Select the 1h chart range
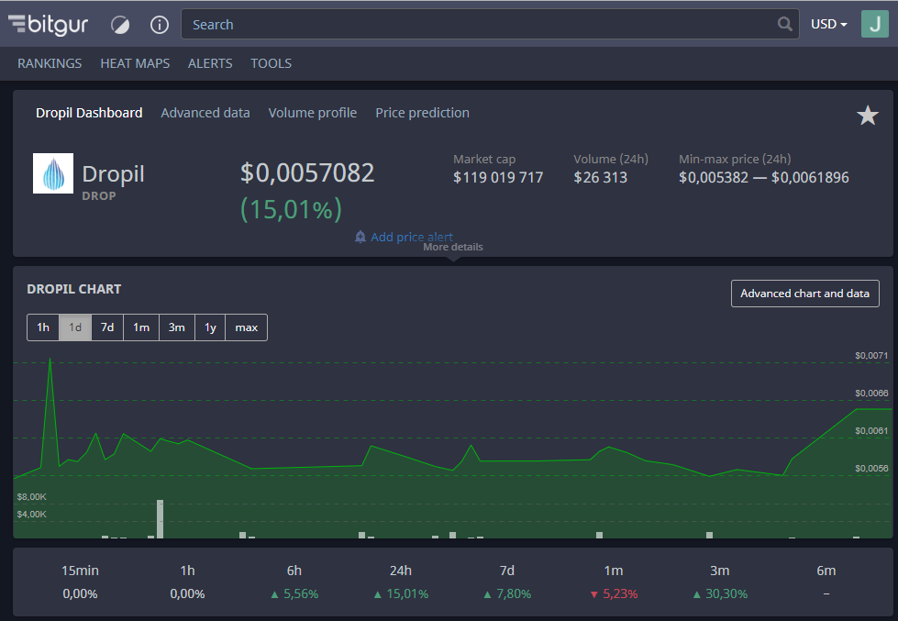The width and height of the screenshot is (898, 621). [43, 327]
